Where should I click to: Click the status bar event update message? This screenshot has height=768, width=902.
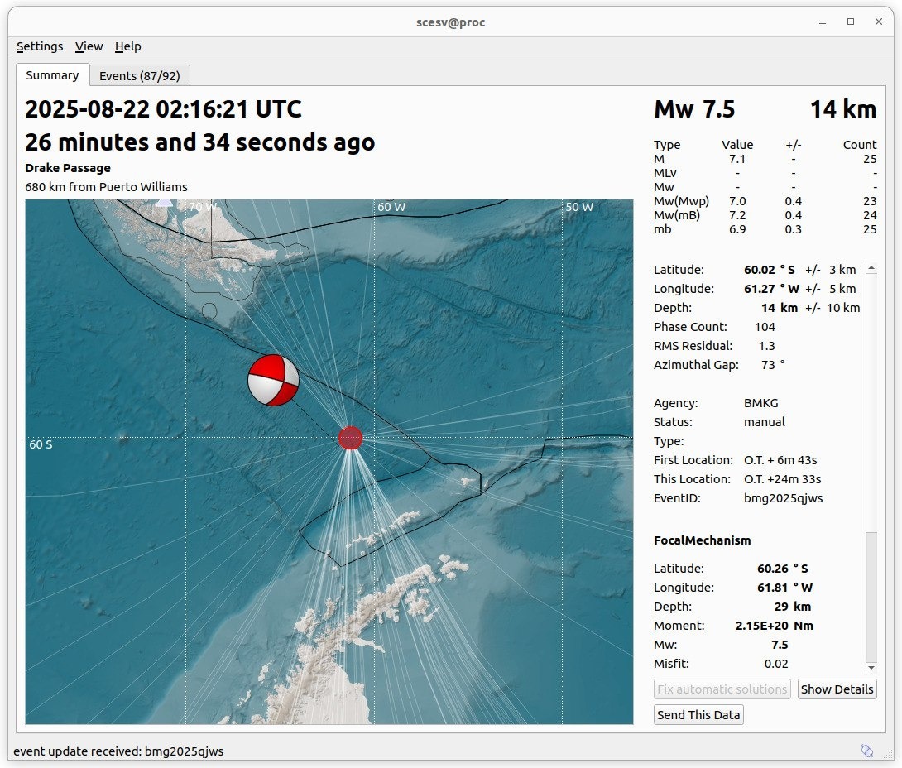118,751
